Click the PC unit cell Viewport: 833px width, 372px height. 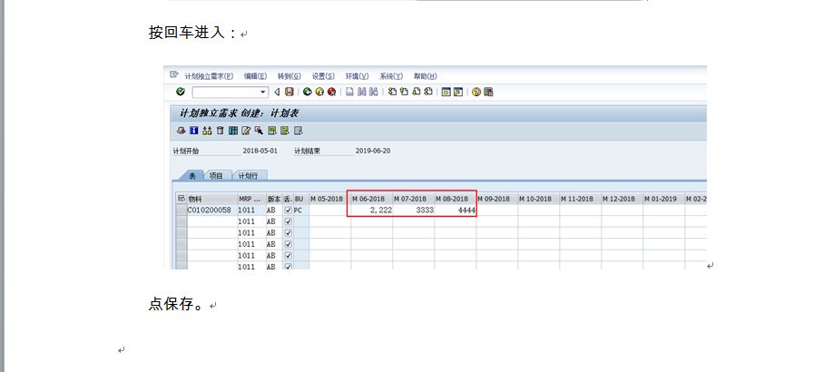coord(301,210)
